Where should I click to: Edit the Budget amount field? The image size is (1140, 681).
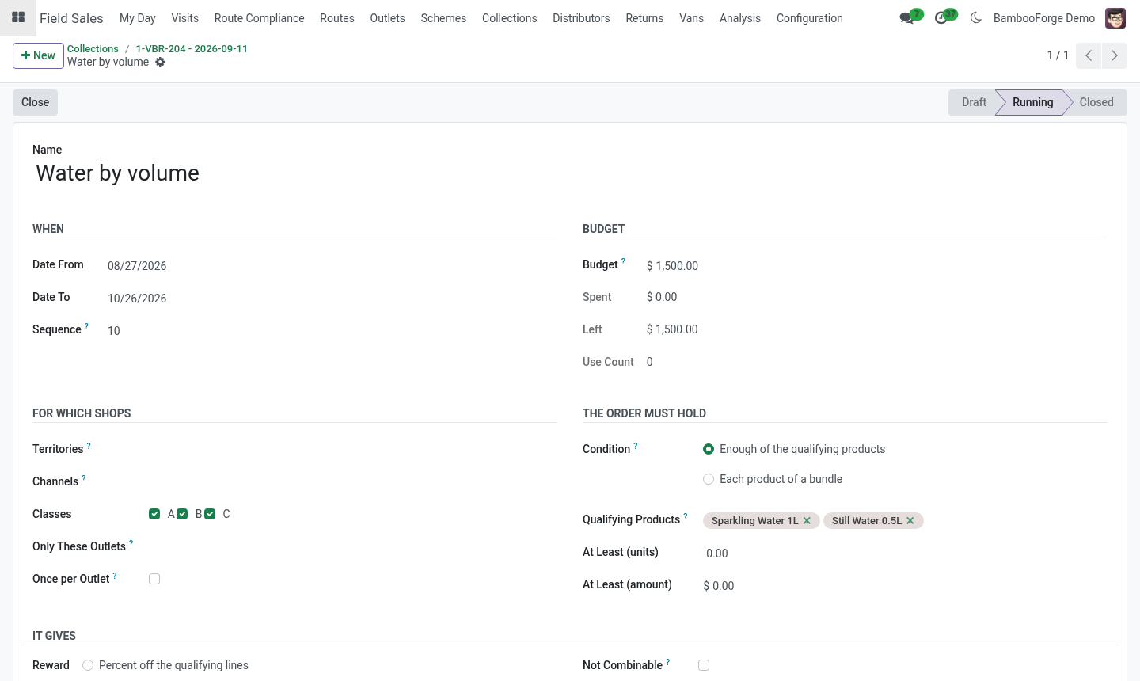[x=876, y=266]
